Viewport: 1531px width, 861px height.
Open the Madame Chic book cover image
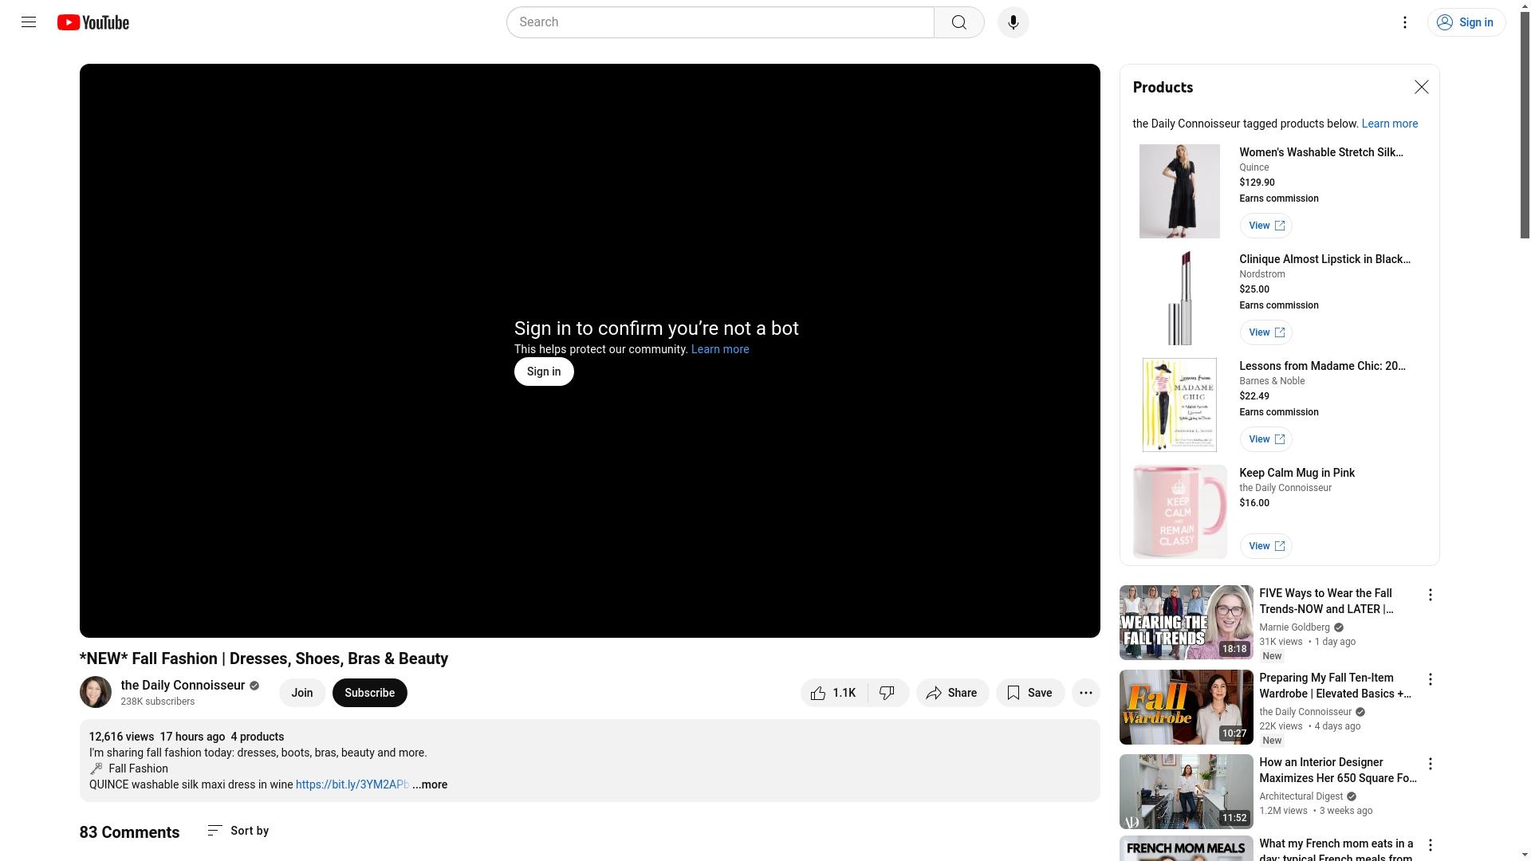1179,405
